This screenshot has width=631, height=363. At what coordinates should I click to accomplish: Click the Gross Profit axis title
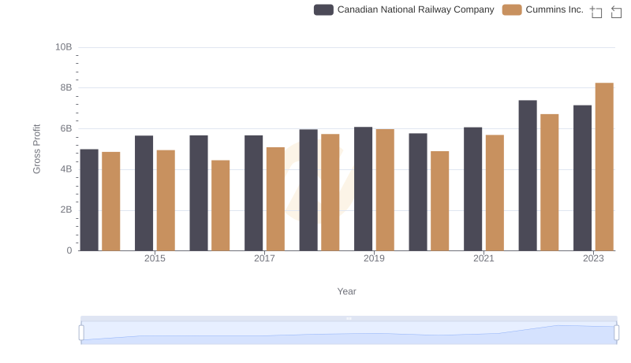pyautogui.click(x=36, y=149)
